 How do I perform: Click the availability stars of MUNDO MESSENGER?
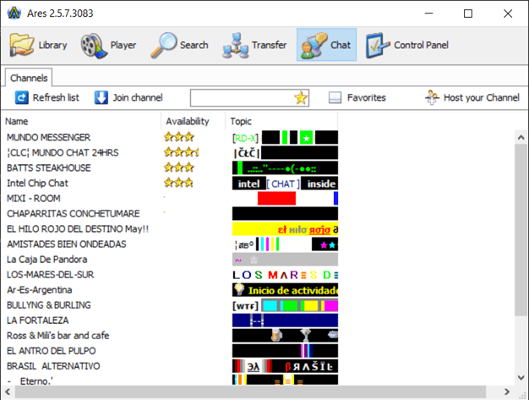(179, 137)
